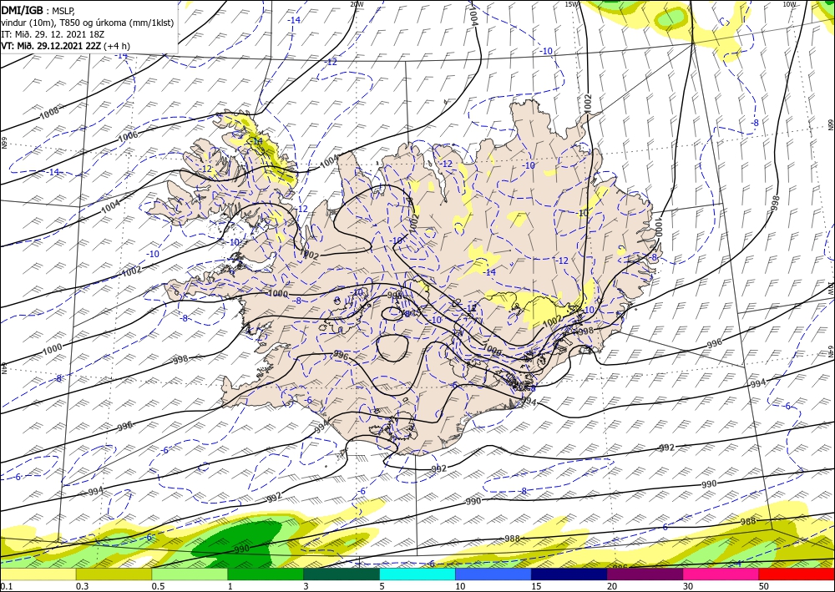Click the "20W" longitude label at top

pyautogui.click(x=357, y=4)
